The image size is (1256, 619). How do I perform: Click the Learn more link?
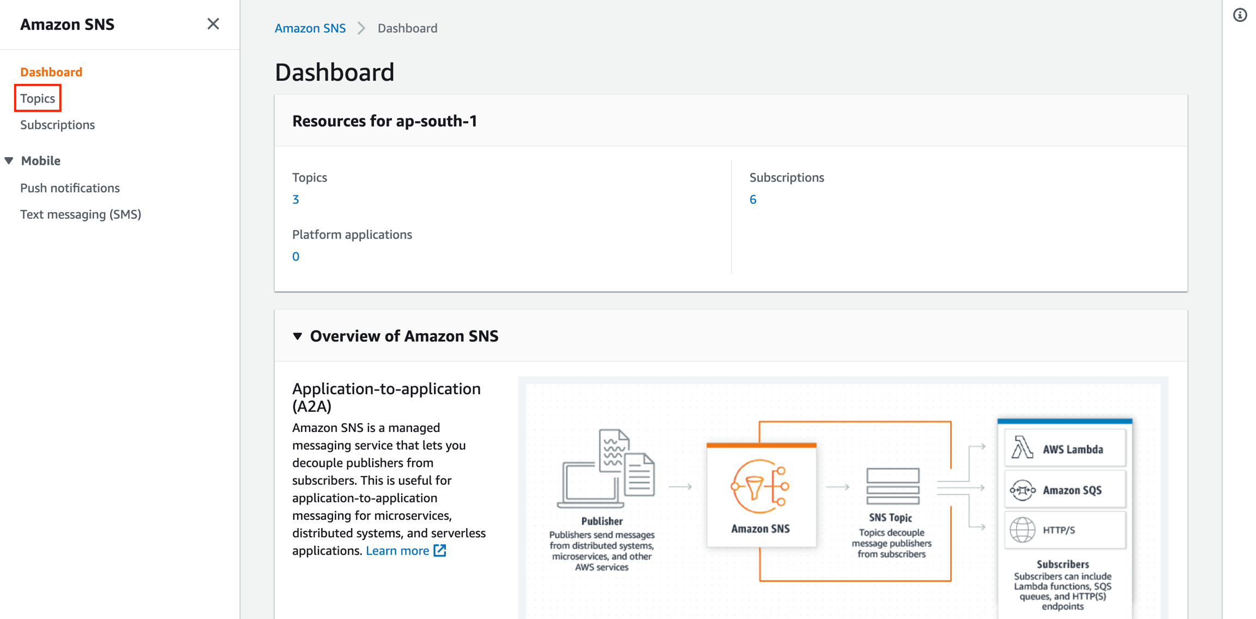(397, 551)
